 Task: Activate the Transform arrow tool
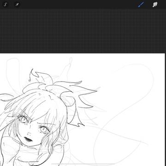click(x=17, y=5)
